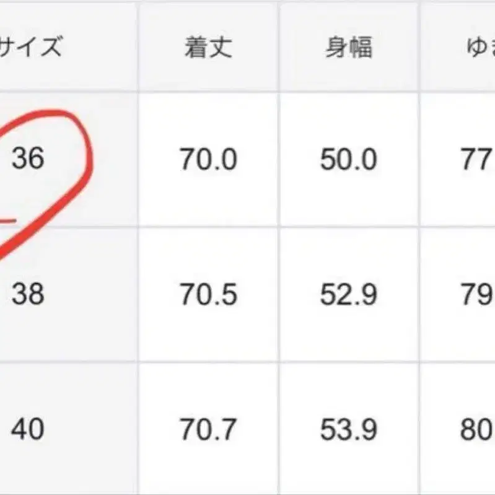
Task: Select the 身幅 column header
Action: pyautogui.click(x=348, y=48)
